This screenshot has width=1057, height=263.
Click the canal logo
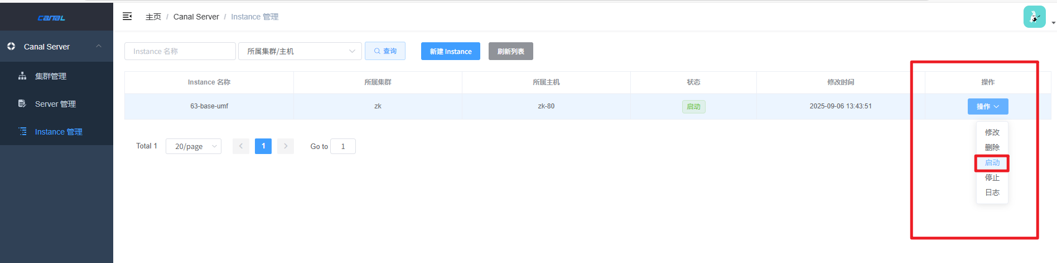(x=51, y=18)
